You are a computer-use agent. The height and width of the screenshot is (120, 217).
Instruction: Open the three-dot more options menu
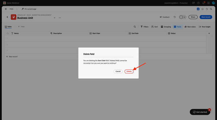click(x=60, y=18)
